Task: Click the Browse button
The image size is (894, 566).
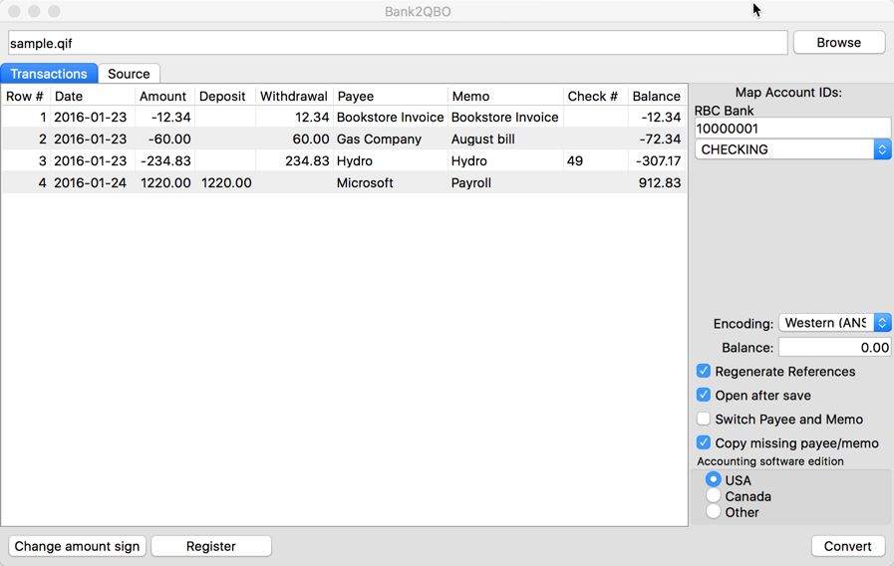Action: 839,43
